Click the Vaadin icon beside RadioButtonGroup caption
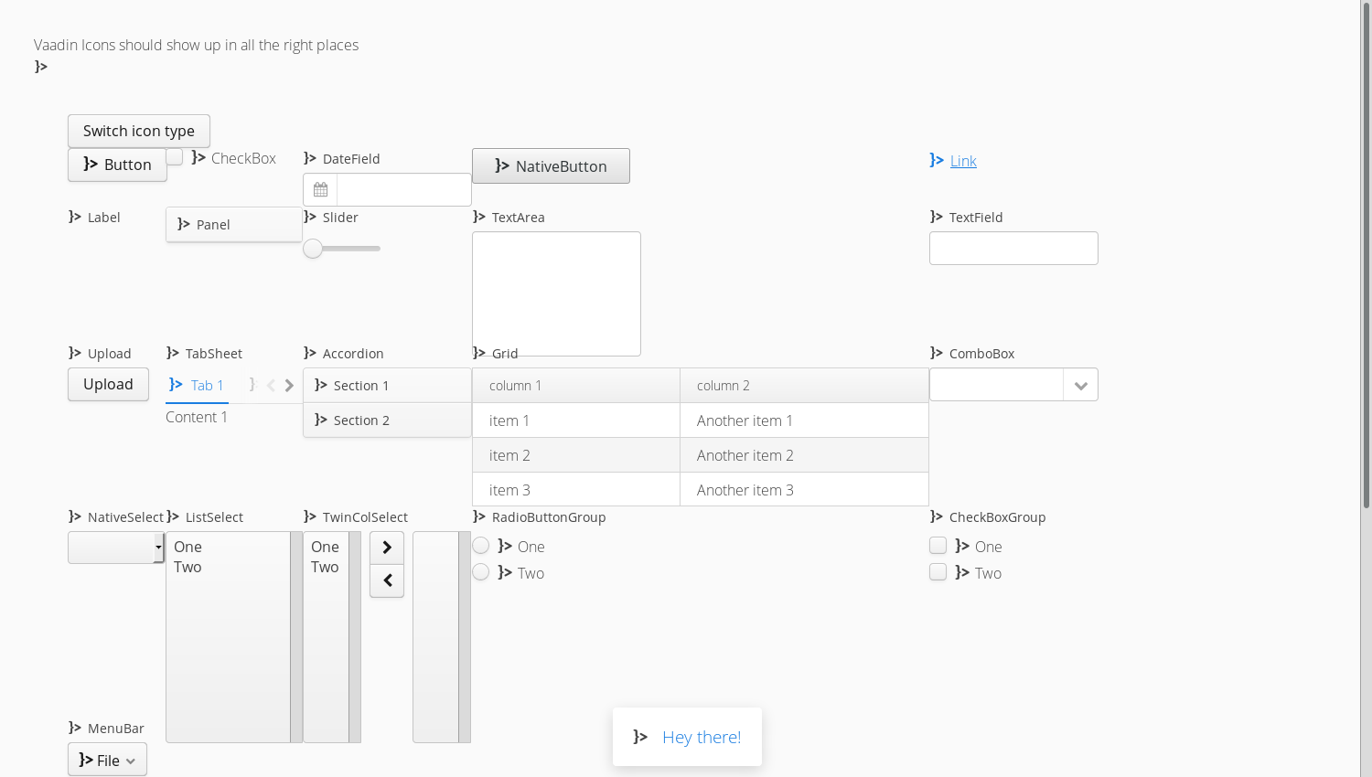This screenshot has height=777, width=1372. (479, 516)
